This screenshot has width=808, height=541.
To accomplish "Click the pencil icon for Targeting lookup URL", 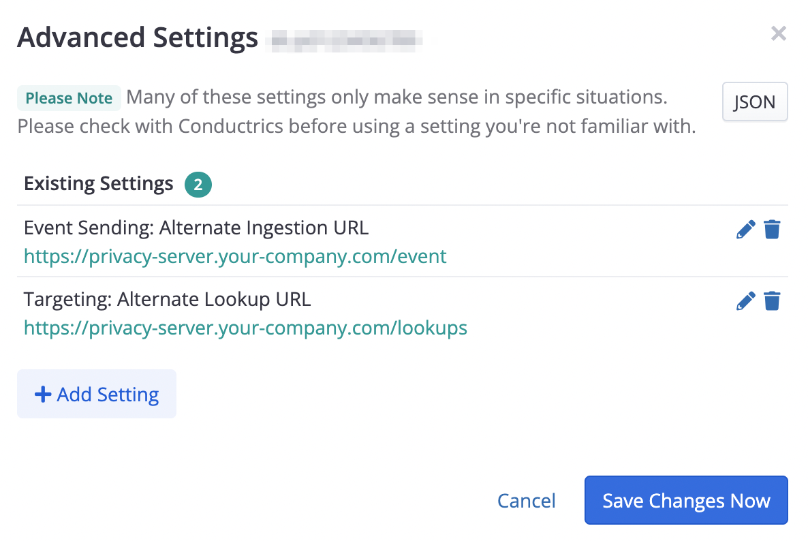I will point(746,300).
